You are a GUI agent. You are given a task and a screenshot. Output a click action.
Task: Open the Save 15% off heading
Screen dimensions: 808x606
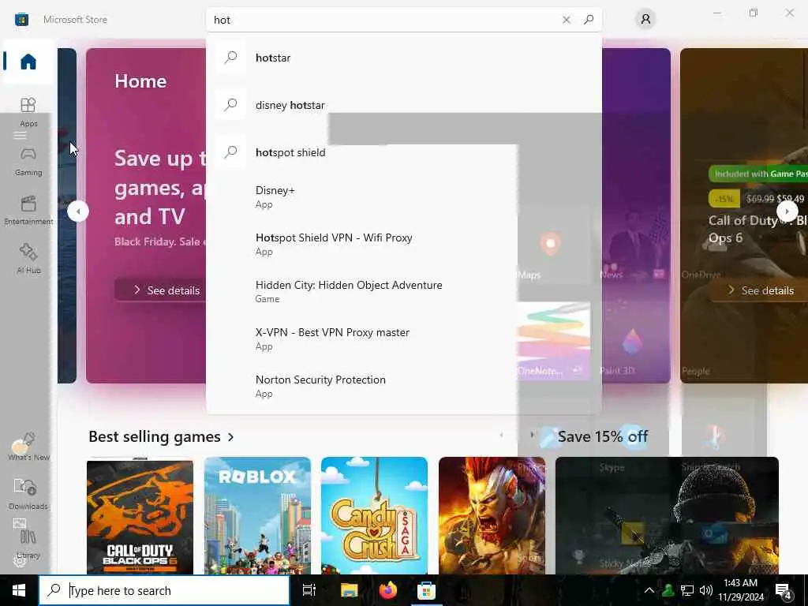pyautogui.click(x=602, y=436)
